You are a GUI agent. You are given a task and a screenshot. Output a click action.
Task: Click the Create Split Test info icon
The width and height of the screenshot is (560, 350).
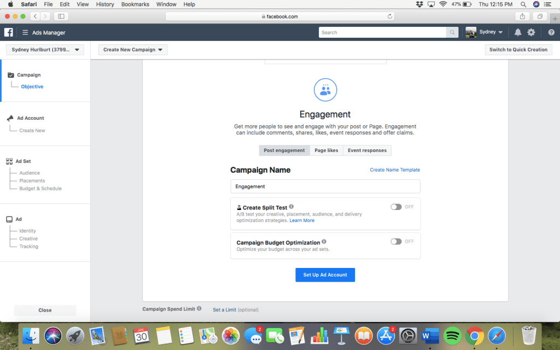(291, 207)
